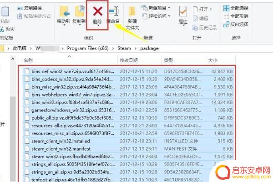The height and width of the screenshot is (182, 273).
Task: Click the INSTALLED 文件 type cell
Action: click(x=181, y=141)
